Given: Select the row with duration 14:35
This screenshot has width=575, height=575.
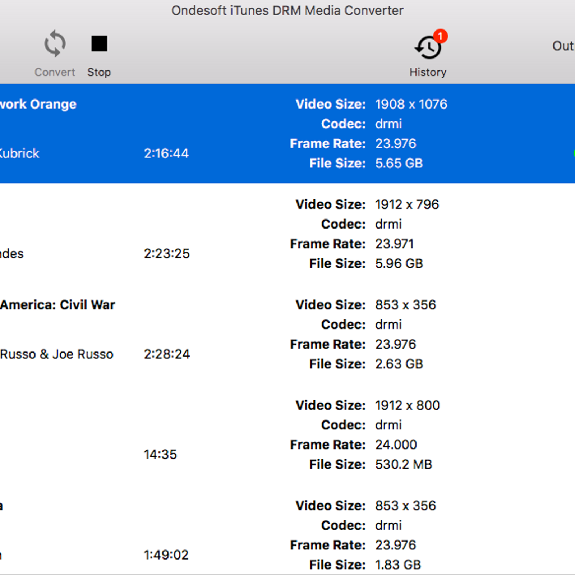Looking at the screenshot, I should (x=287, y=435).
